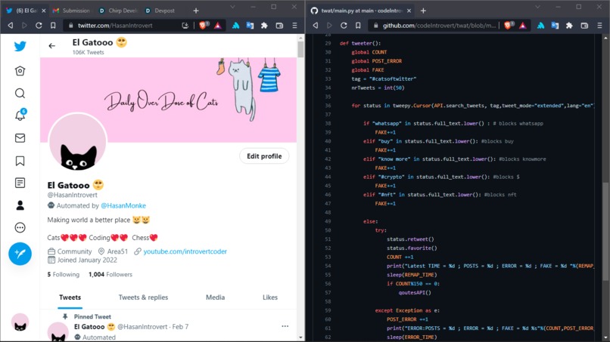Open wallet icon in Twitter window toolbar
The height and width of the screenshot is (342, 610).
279,25
